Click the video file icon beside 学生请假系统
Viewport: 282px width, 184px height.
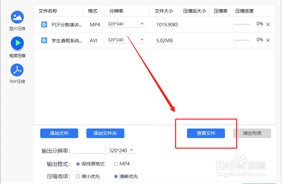pyautogui.click(x=44, y=40)
